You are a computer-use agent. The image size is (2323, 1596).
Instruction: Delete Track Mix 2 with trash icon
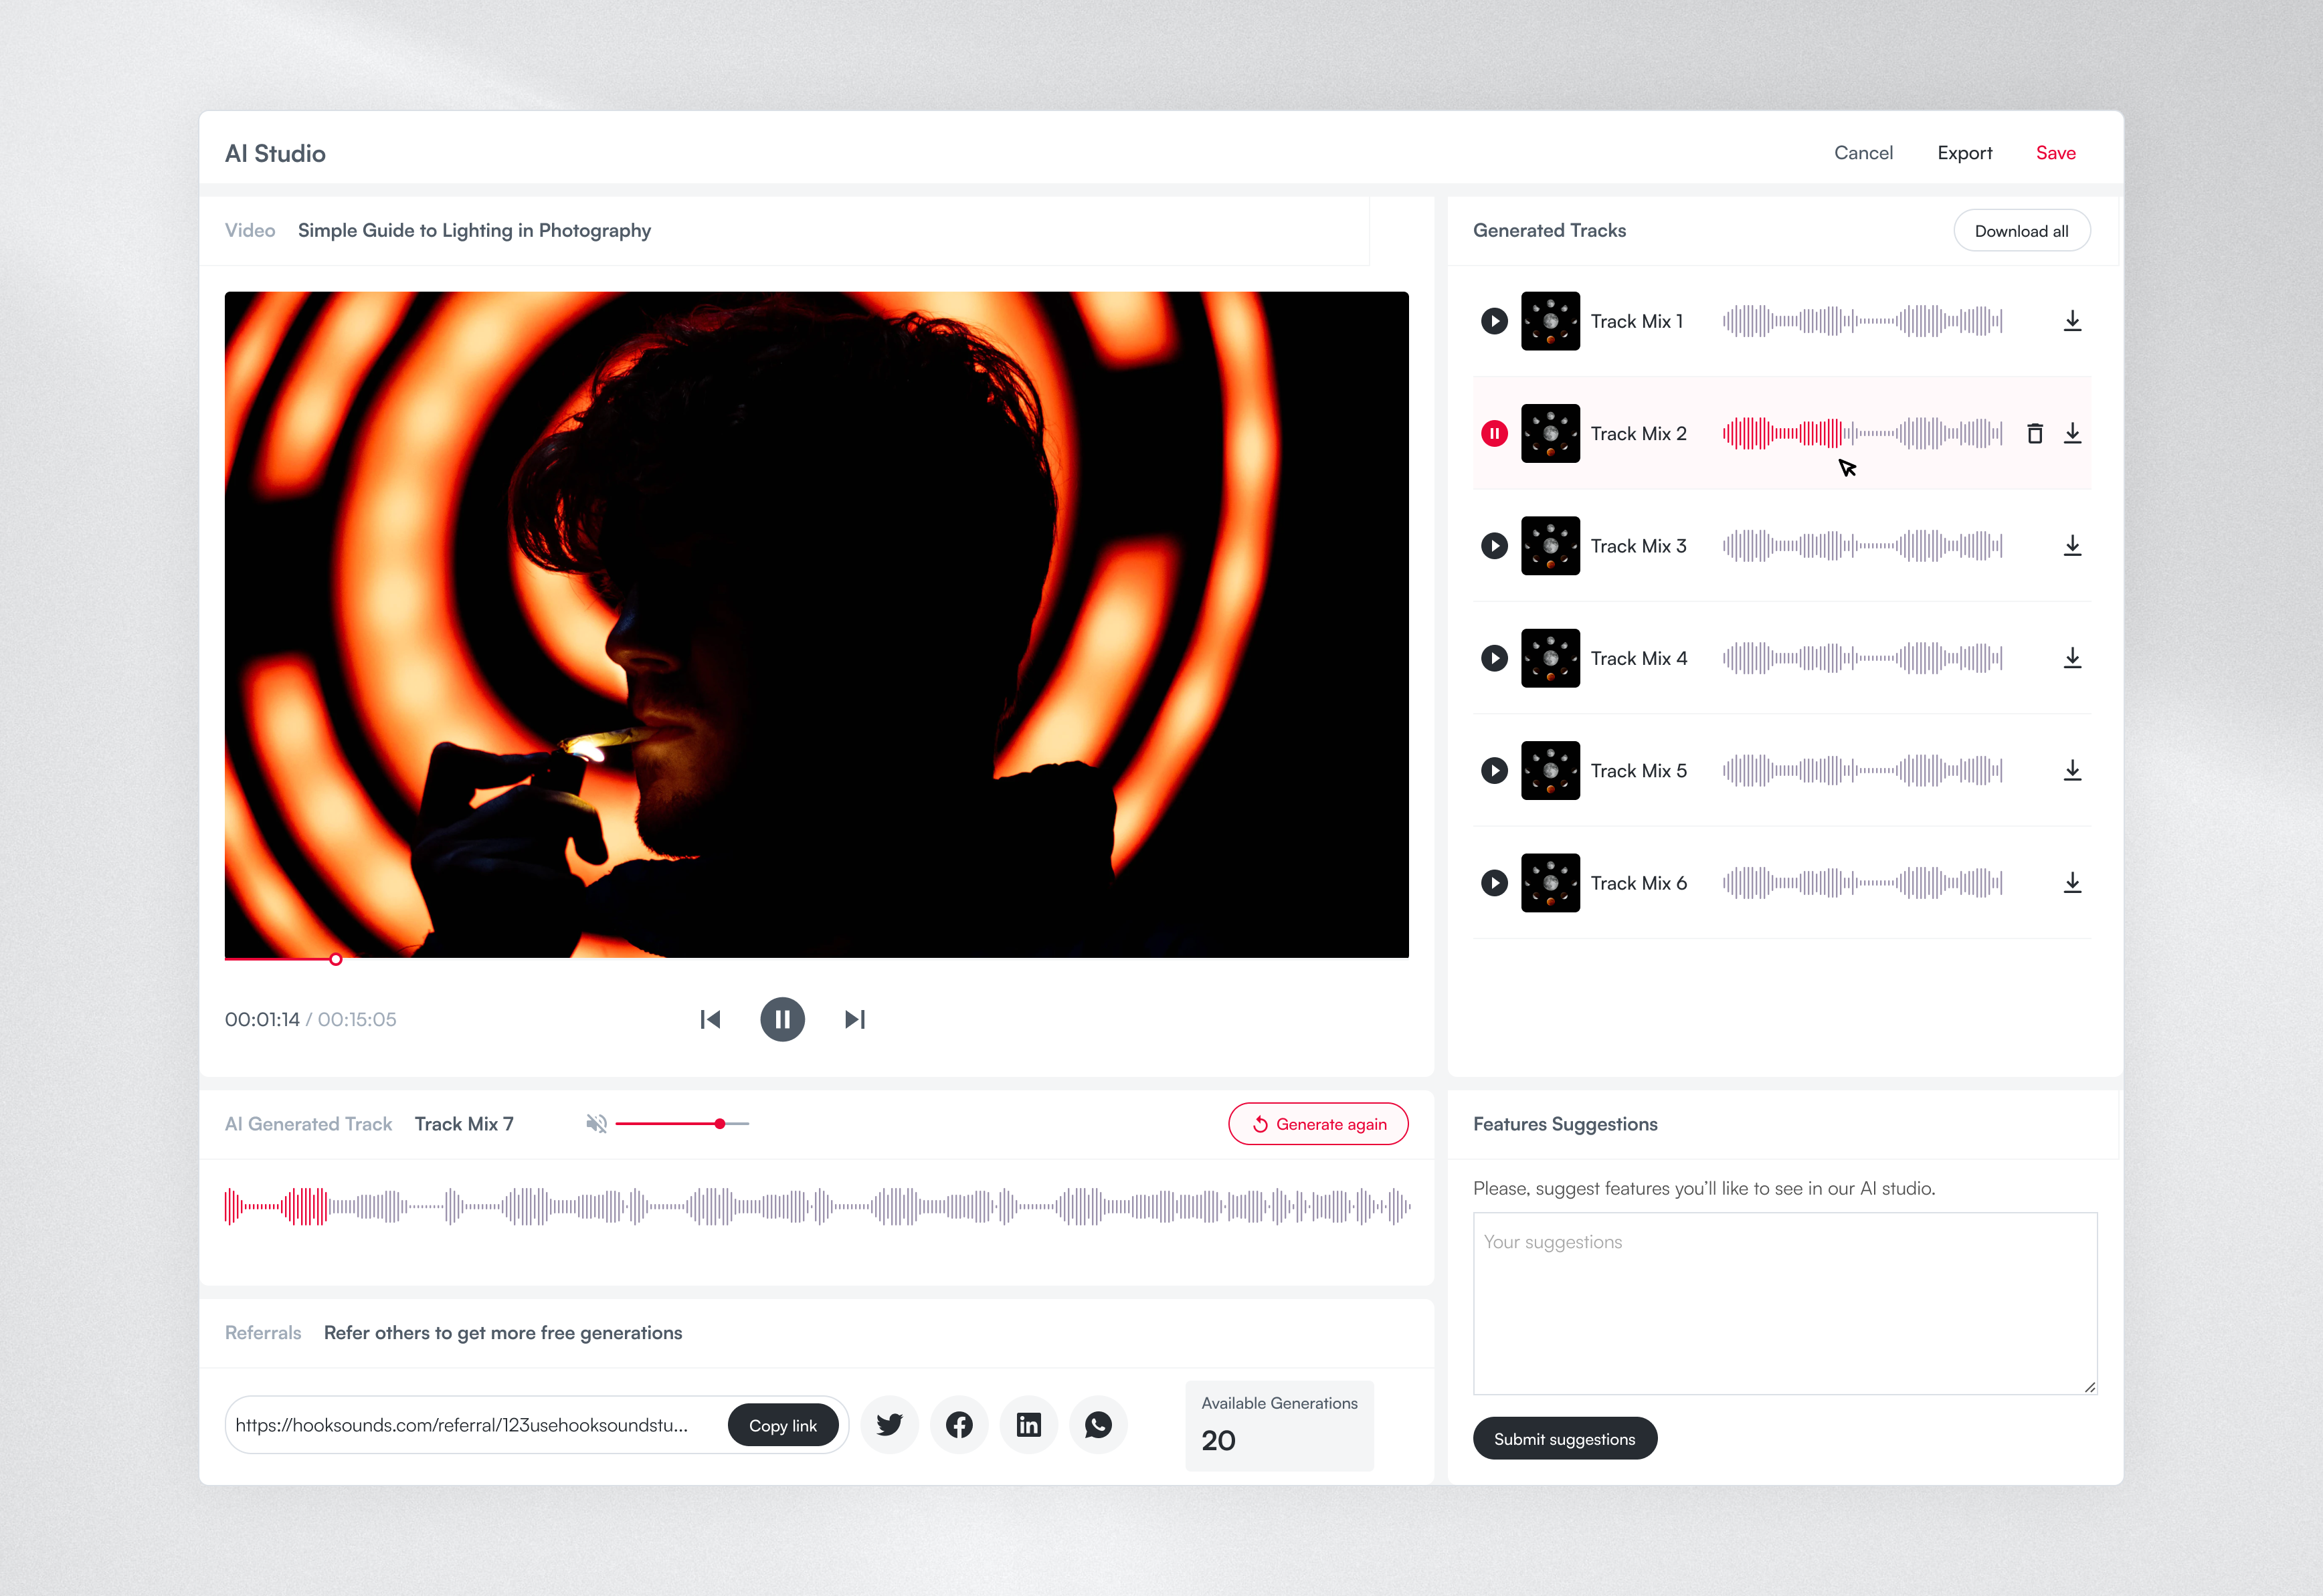point(2034,433)
